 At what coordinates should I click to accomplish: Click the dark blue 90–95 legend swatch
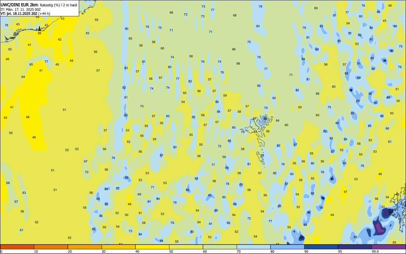pos(321,247)
